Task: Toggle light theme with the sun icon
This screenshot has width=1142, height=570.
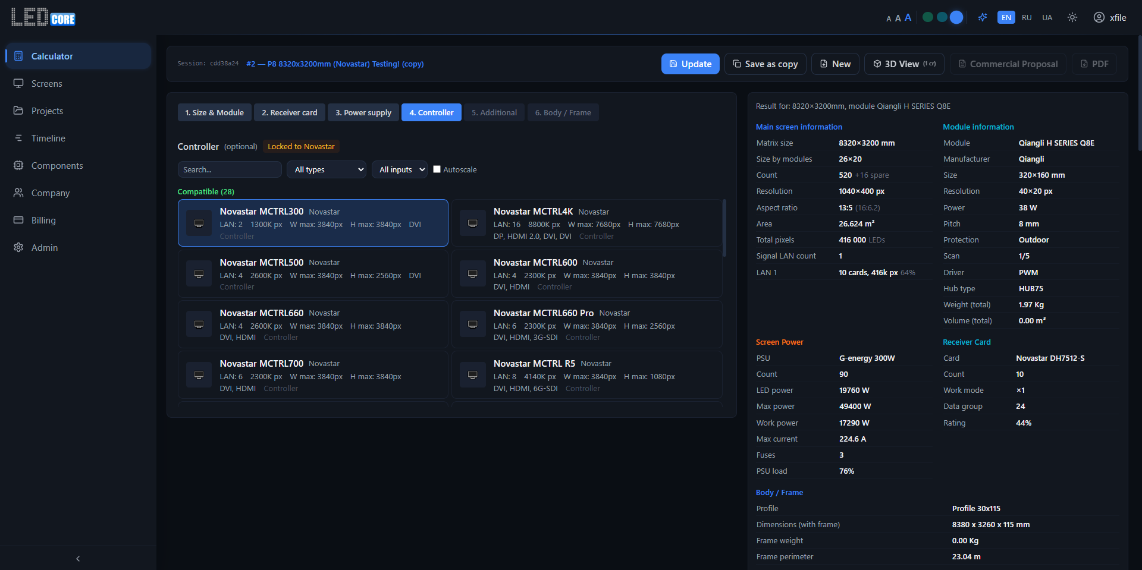Action: [1072, 17]
